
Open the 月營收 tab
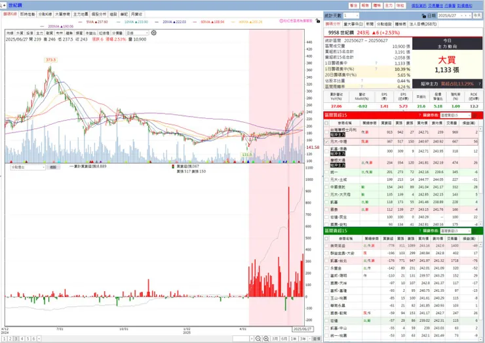click(136, 14)
